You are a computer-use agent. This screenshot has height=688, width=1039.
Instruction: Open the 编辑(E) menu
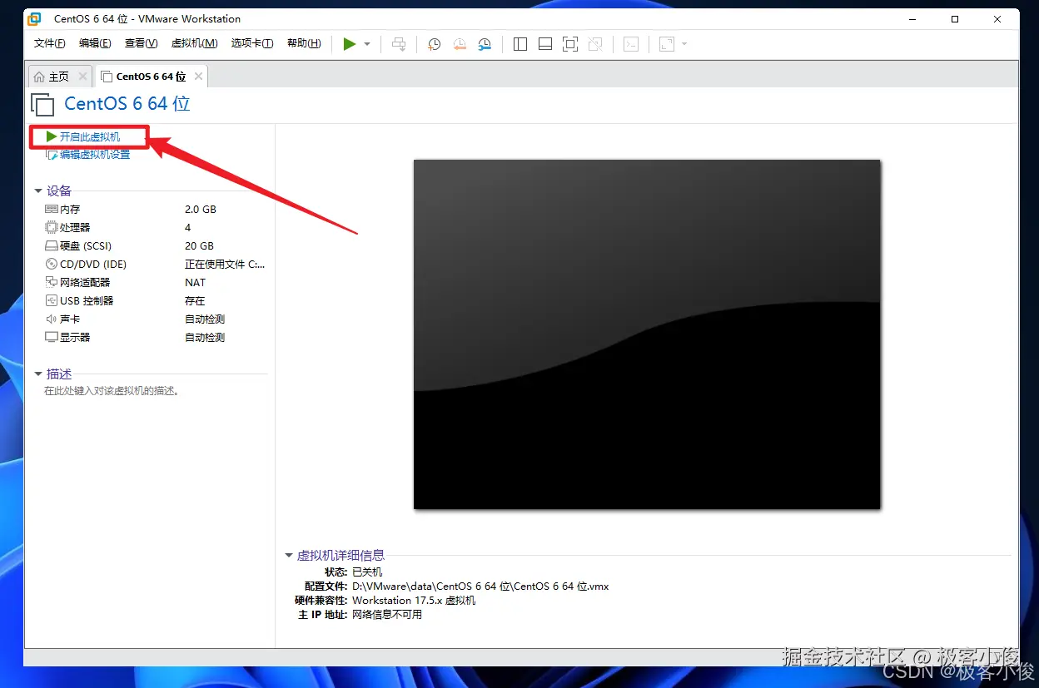pos(95,43)
